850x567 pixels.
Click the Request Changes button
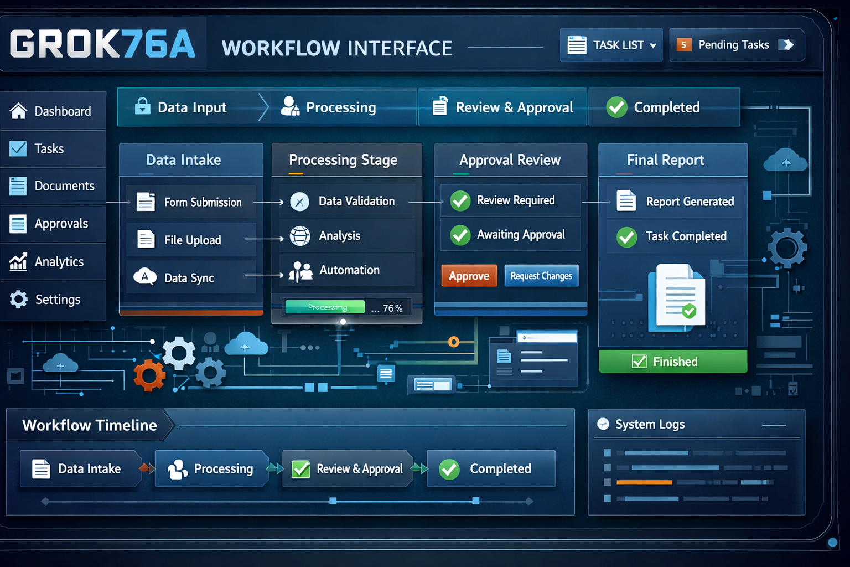(x=541, y=276)
